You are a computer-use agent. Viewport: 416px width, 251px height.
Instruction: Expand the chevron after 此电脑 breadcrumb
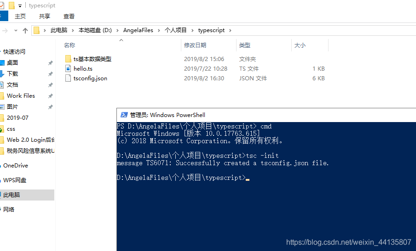point(73,30)
